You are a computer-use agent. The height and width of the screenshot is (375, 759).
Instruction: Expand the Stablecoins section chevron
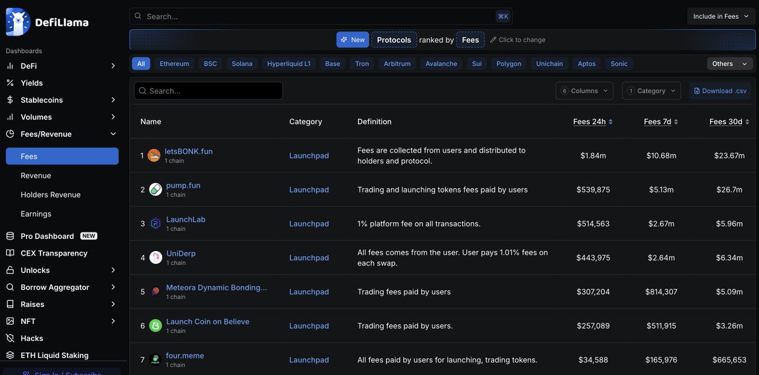[113, 100]
